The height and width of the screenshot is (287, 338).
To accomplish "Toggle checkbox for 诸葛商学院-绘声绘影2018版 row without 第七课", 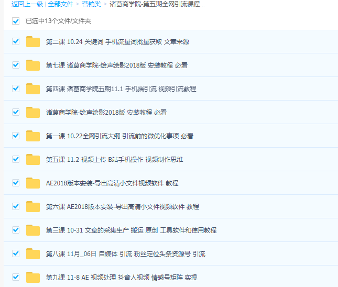I will pyautogui.click(x=16, y=112).
